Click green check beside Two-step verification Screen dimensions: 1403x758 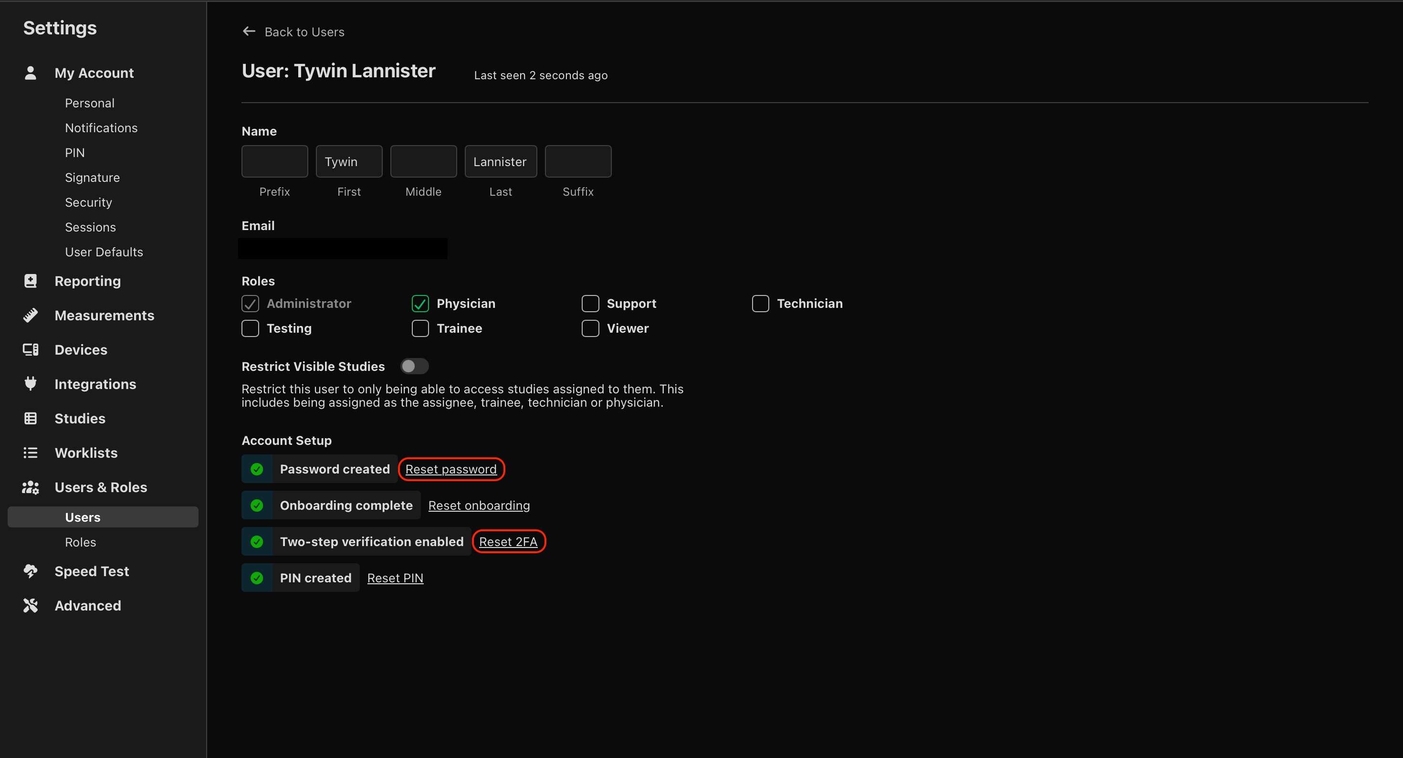pos(257,542)
